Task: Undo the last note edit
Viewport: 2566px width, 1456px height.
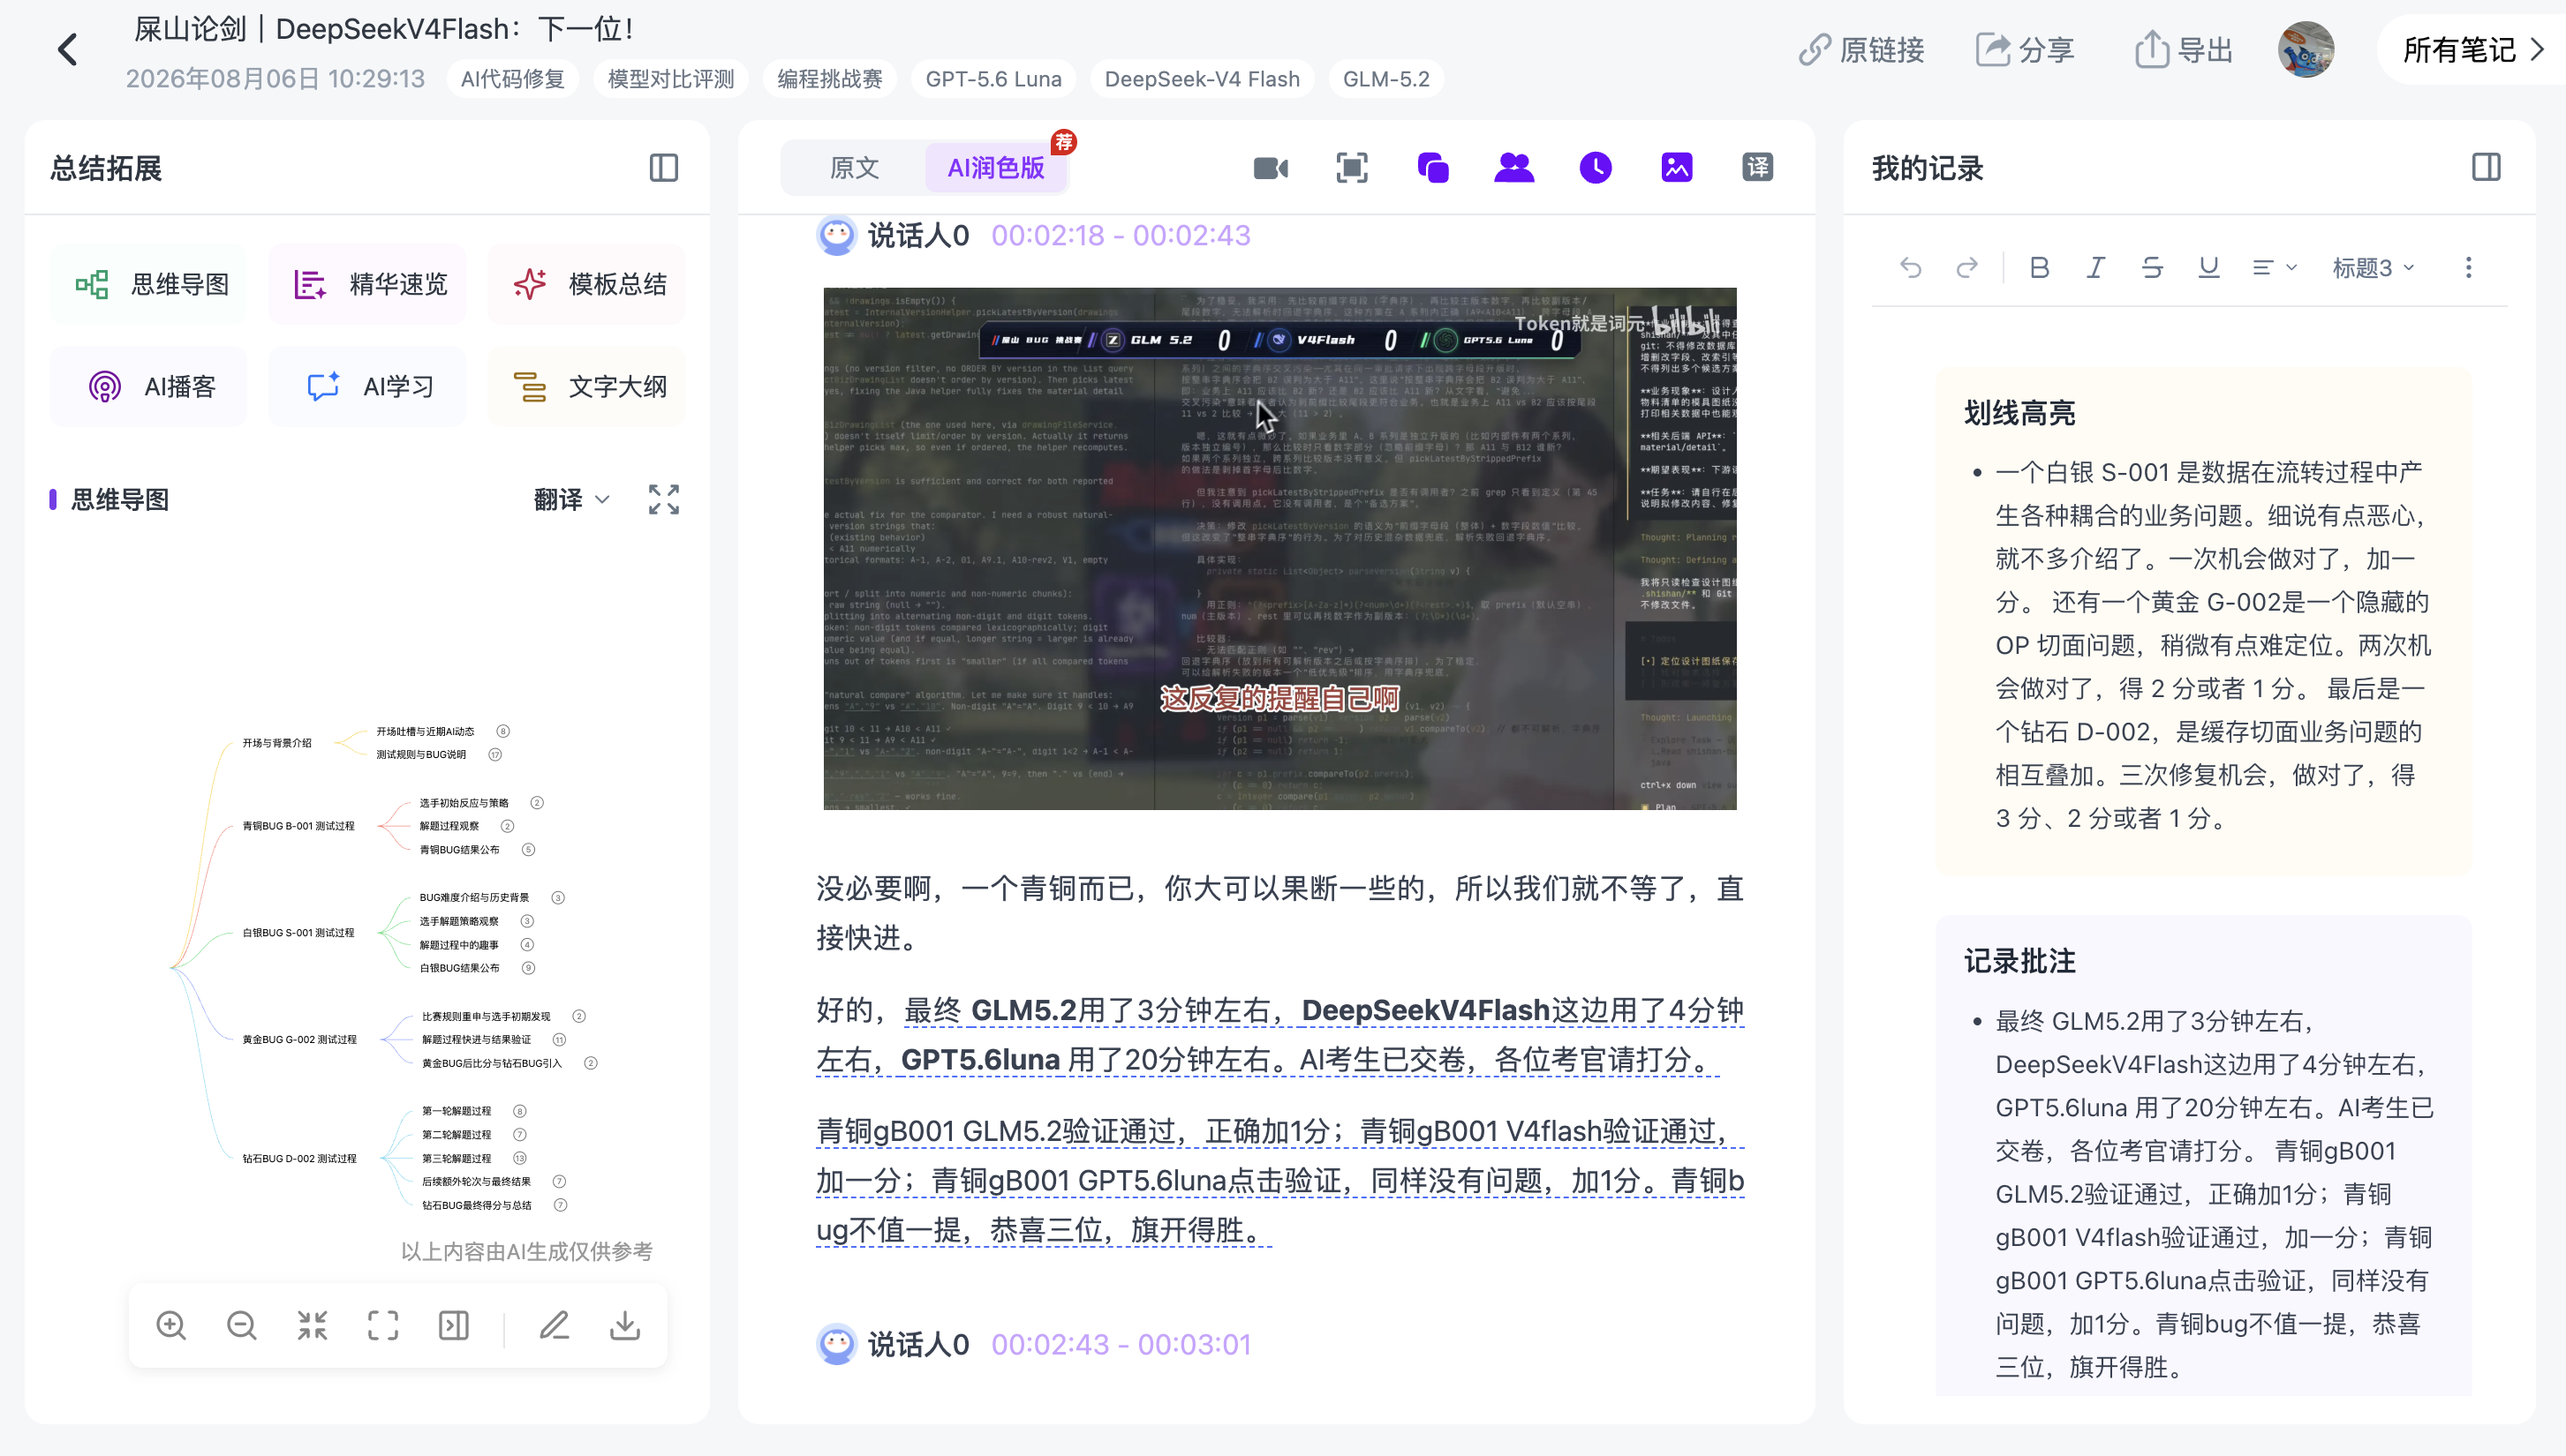Action: click(x=1911, y=267)
